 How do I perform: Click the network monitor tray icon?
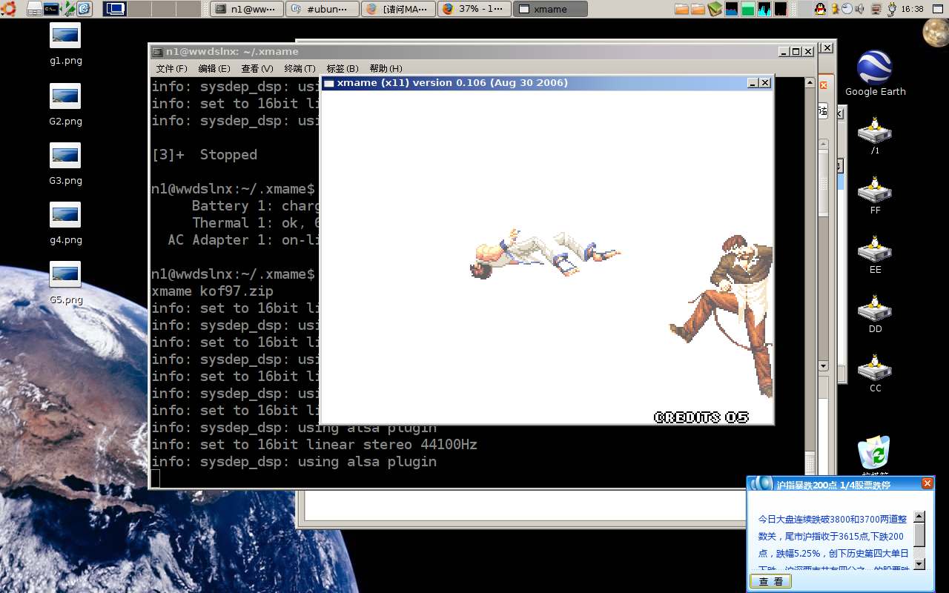(x=876, y=9)
